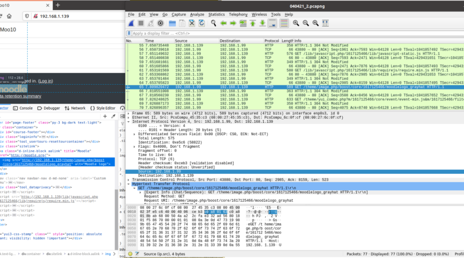This screenshot has width=464, height=258.
Task: Save this capture file
Action: click(x=182, y=23)
